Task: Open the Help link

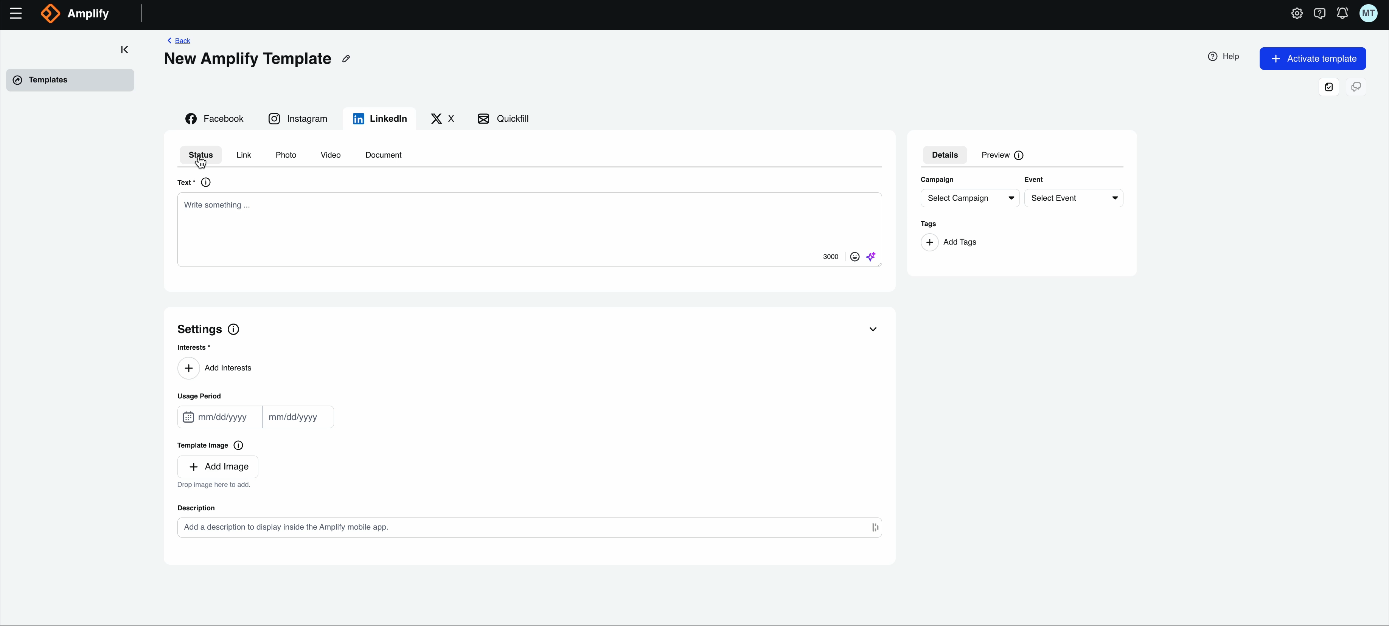Action: coord(1223,57)
